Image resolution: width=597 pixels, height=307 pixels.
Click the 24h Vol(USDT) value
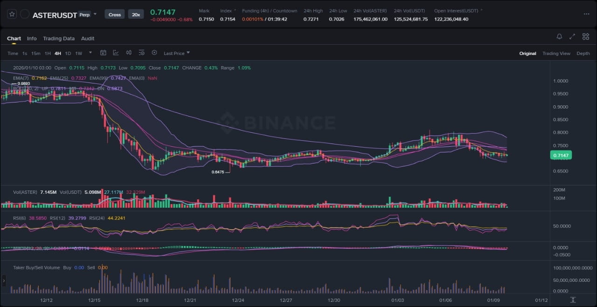(410, 19)
